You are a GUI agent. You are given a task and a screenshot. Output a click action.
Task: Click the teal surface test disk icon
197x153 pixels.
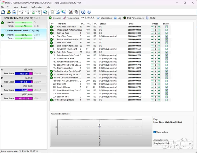click(x=45, y=12)
